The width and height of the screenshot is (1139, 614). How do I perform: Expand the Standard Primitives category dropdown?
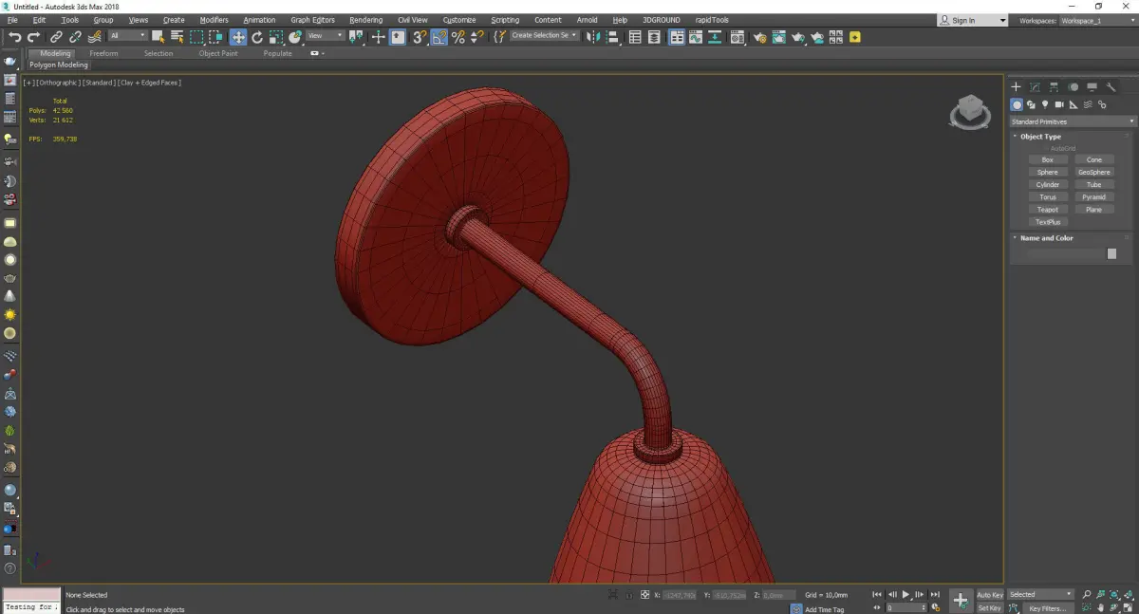coord(1073,121)
